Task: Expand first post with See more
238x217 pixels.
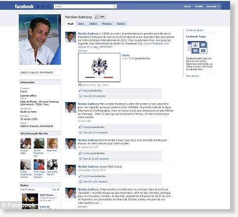Action: (x=82, y=51)
